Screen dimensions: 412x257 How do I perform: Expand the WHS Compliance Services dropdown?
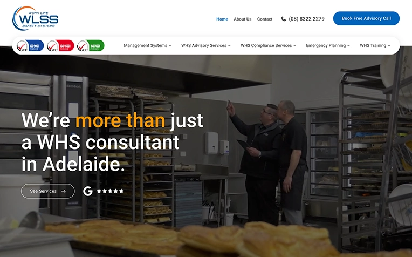coord(268,45)
